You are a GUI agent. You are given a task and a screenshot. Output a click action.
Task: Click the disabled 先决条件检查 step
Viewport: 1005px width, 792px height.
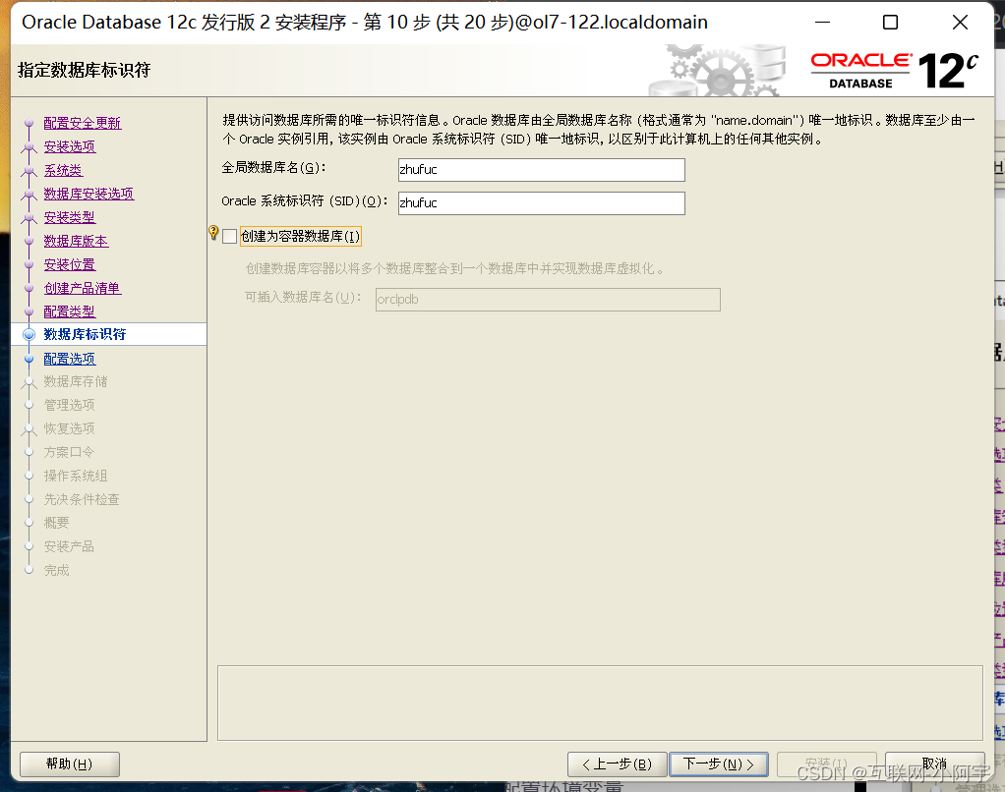[x=82, y=499]
